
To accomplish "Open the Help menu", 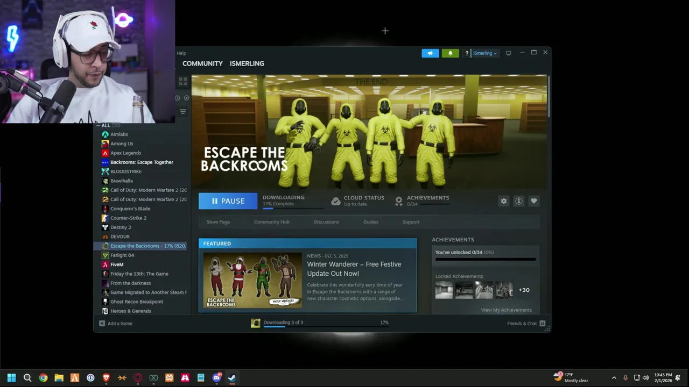I will coord(181,53).
